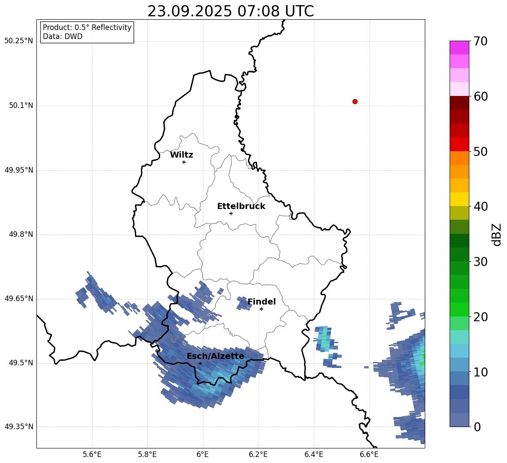Click the 50.1°N latitude label
This screenshot has width=507, height=463.
click(x=21, y=105)
